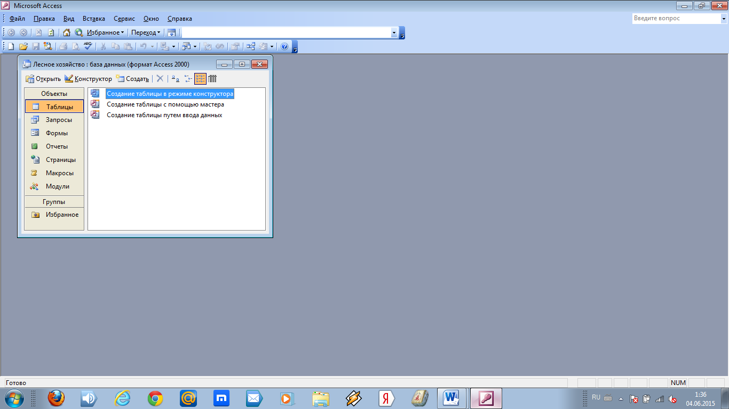Click the Refresh page icon

51,32
